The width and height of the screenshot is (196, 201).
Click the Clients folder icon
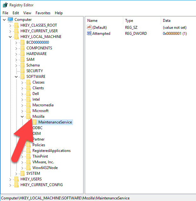pyautogui.click(x=28, y=88)
